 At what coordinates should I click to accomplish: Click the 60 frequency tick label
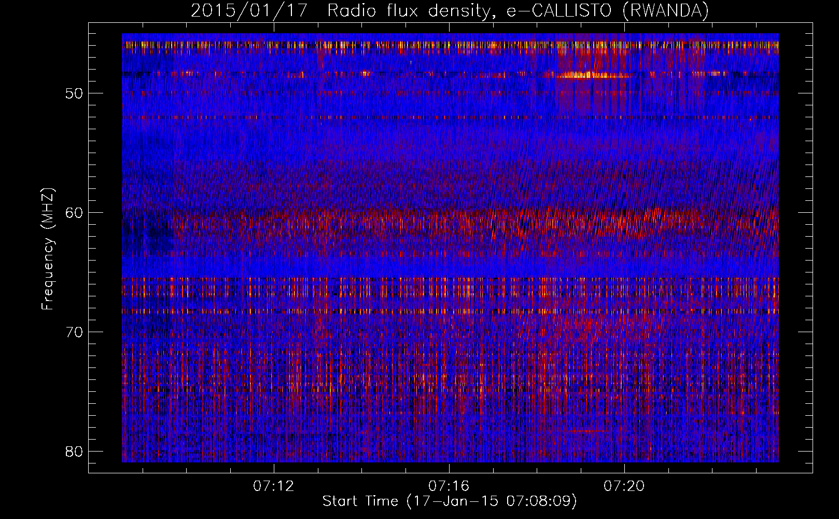coord(75,213)
